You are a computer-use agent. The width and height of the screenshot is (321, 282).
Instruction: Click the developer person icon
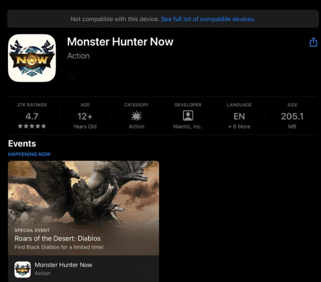click(188, 116)
